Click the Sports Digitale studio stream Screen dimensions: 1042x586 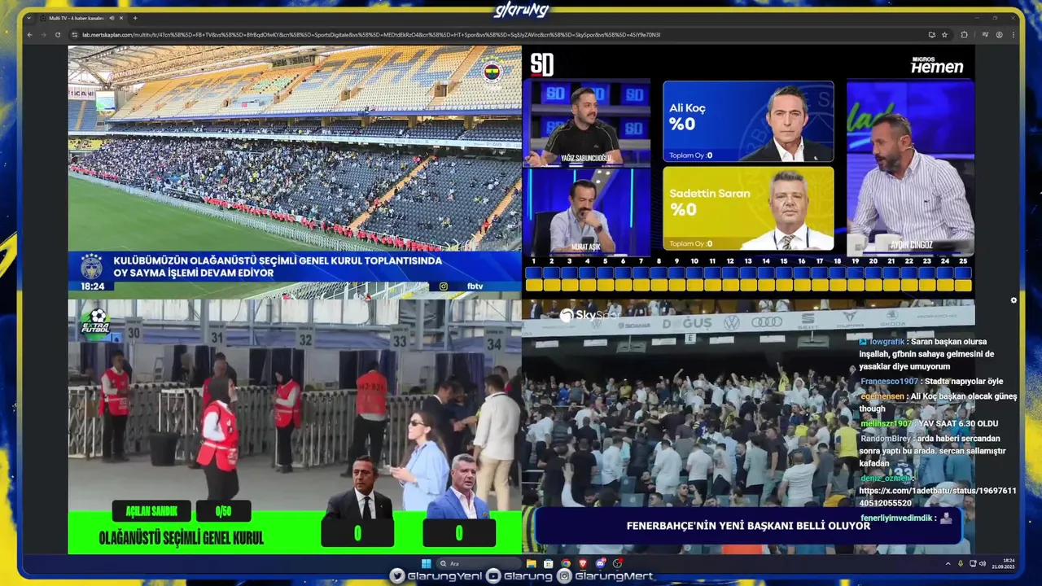(747, 171)
